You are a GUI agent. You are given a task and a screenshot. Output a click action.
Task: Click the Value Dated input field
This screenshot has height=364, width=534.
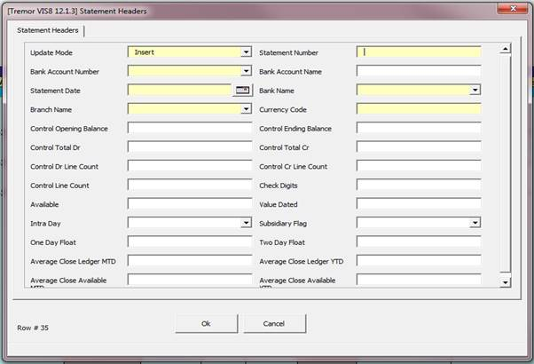coord(419,204)
